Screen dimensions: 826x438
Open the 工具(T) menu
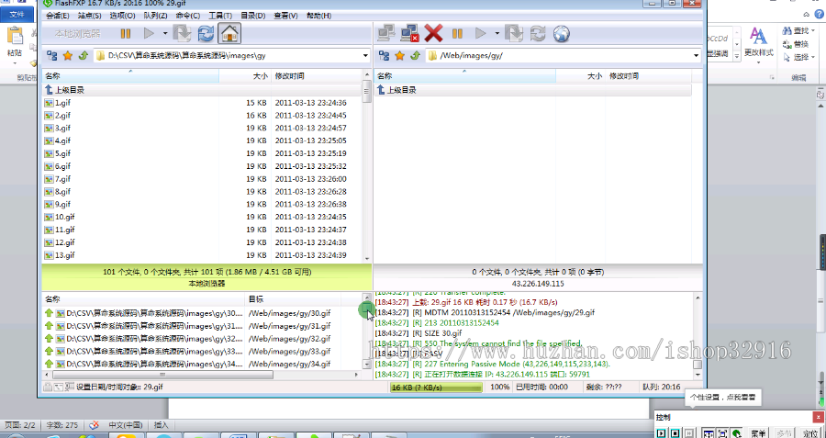(x=220, y=16)
